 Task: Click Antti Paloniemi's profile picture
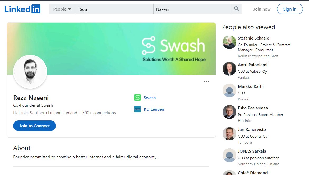[229, 69]
